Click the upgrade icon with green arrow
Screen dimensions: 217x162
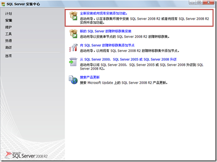tap(73, 62)
